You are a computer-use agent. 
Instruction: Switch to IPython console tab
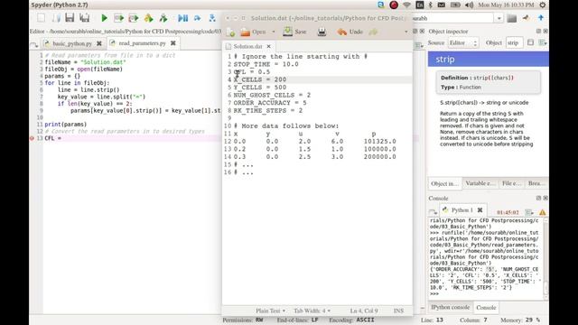coord(450,307)
